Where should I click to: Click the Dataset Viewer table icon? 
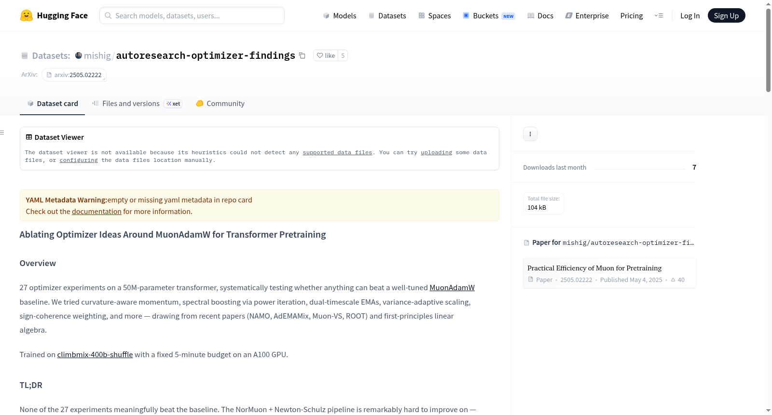point(29,137)
